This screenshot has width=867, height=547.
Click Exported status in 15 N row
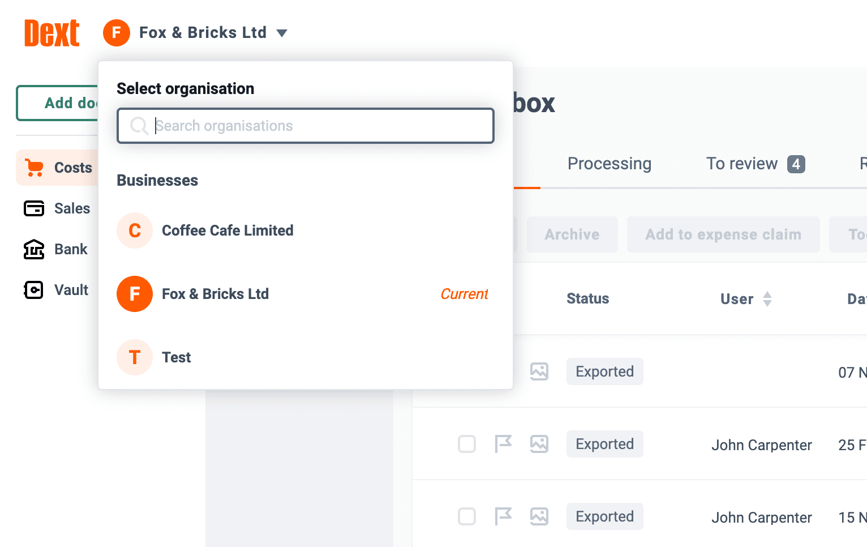(x=605, y=516)
